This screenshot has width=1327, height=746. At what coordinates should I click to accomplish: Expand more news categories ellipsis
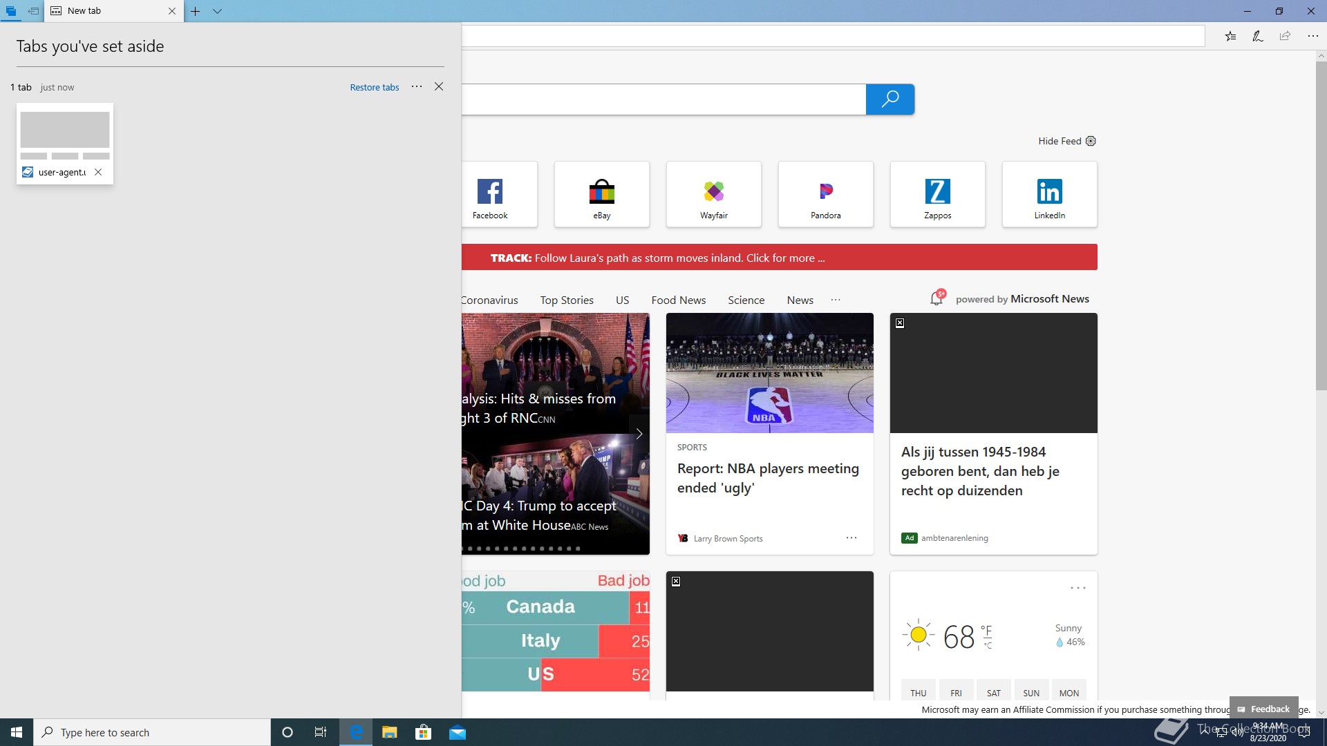836,300
